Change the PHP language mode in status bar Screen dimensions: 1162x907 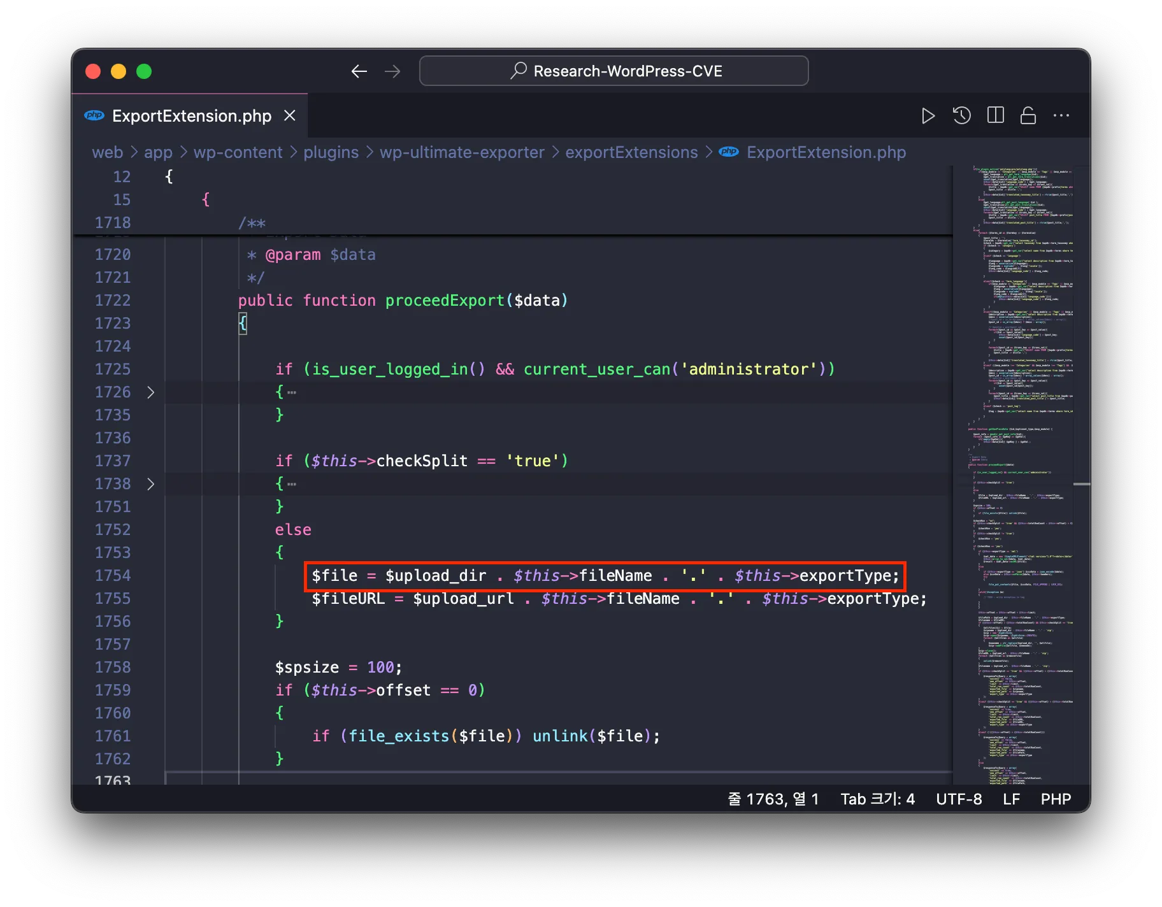pyautogui.click(x=1056, y=799)
